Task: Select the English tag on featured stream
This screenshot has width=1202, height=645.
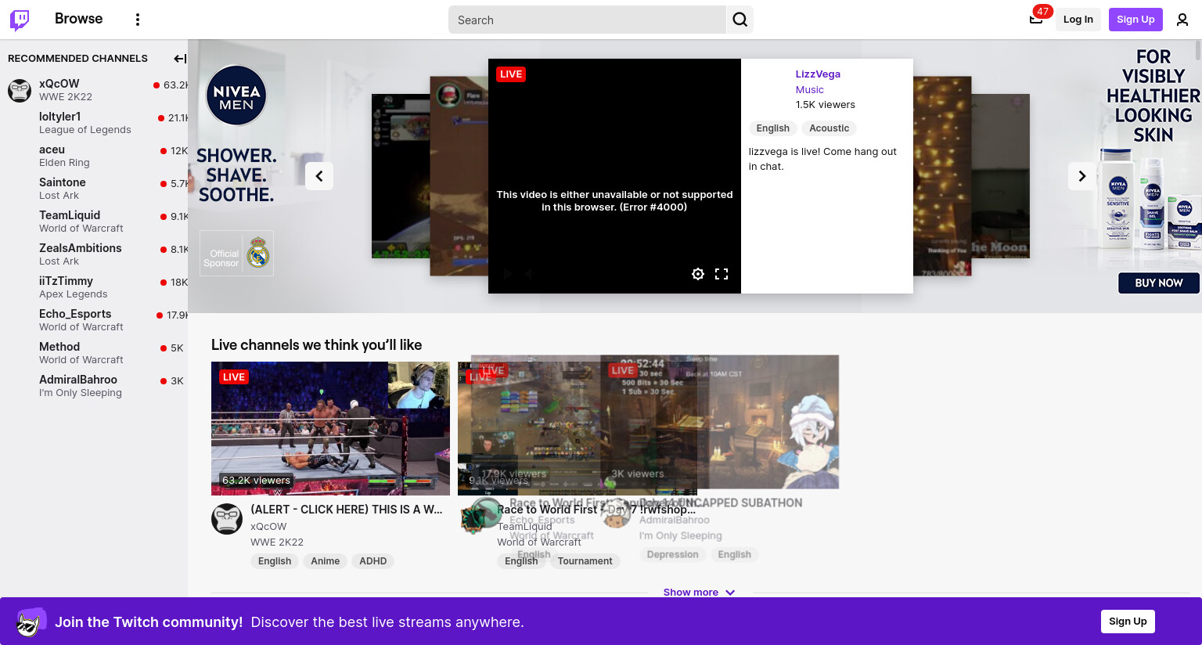Action: click(x=773, y=128)
